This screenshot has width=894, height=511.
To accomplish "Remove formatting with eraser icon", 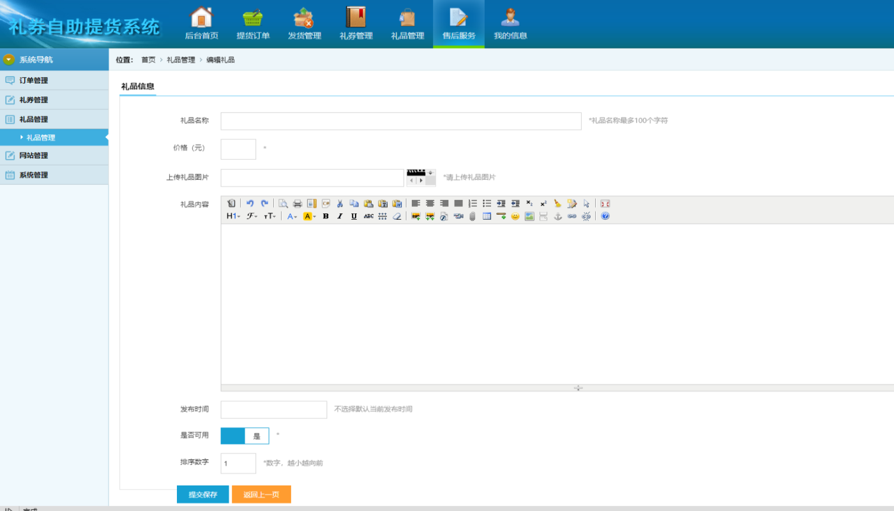I will point(397,217).
